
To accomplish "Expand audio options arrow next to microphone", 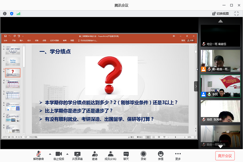I will 50,154.
